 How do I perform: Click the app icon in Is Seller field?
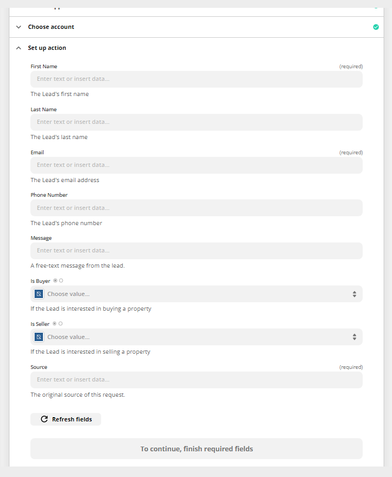pos(39,337)
